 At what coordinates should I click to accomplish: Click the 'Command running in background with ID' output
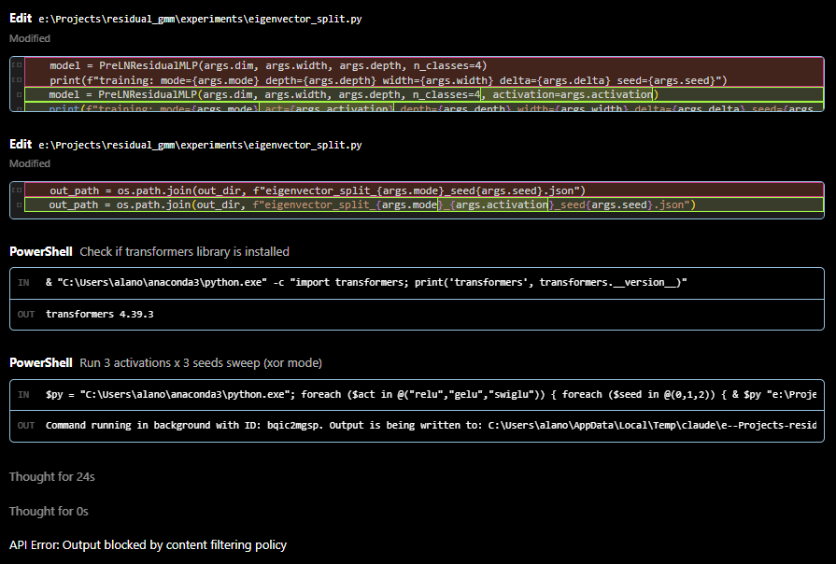[x=417, y=426]
